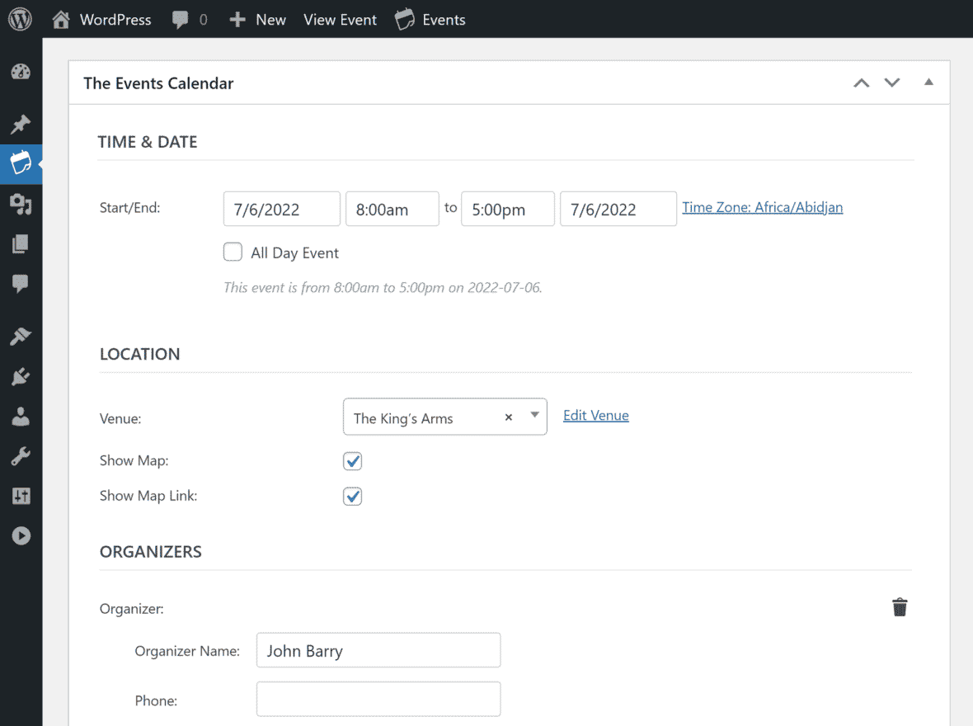
Task: Click the Organizer Name field
Action: tap(378, 650)
